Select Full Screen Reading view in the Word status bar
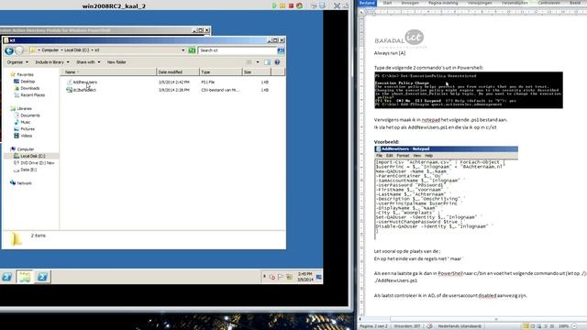This screenshot has height=330, width=587. pyautogui.click(x=533, y=326)
